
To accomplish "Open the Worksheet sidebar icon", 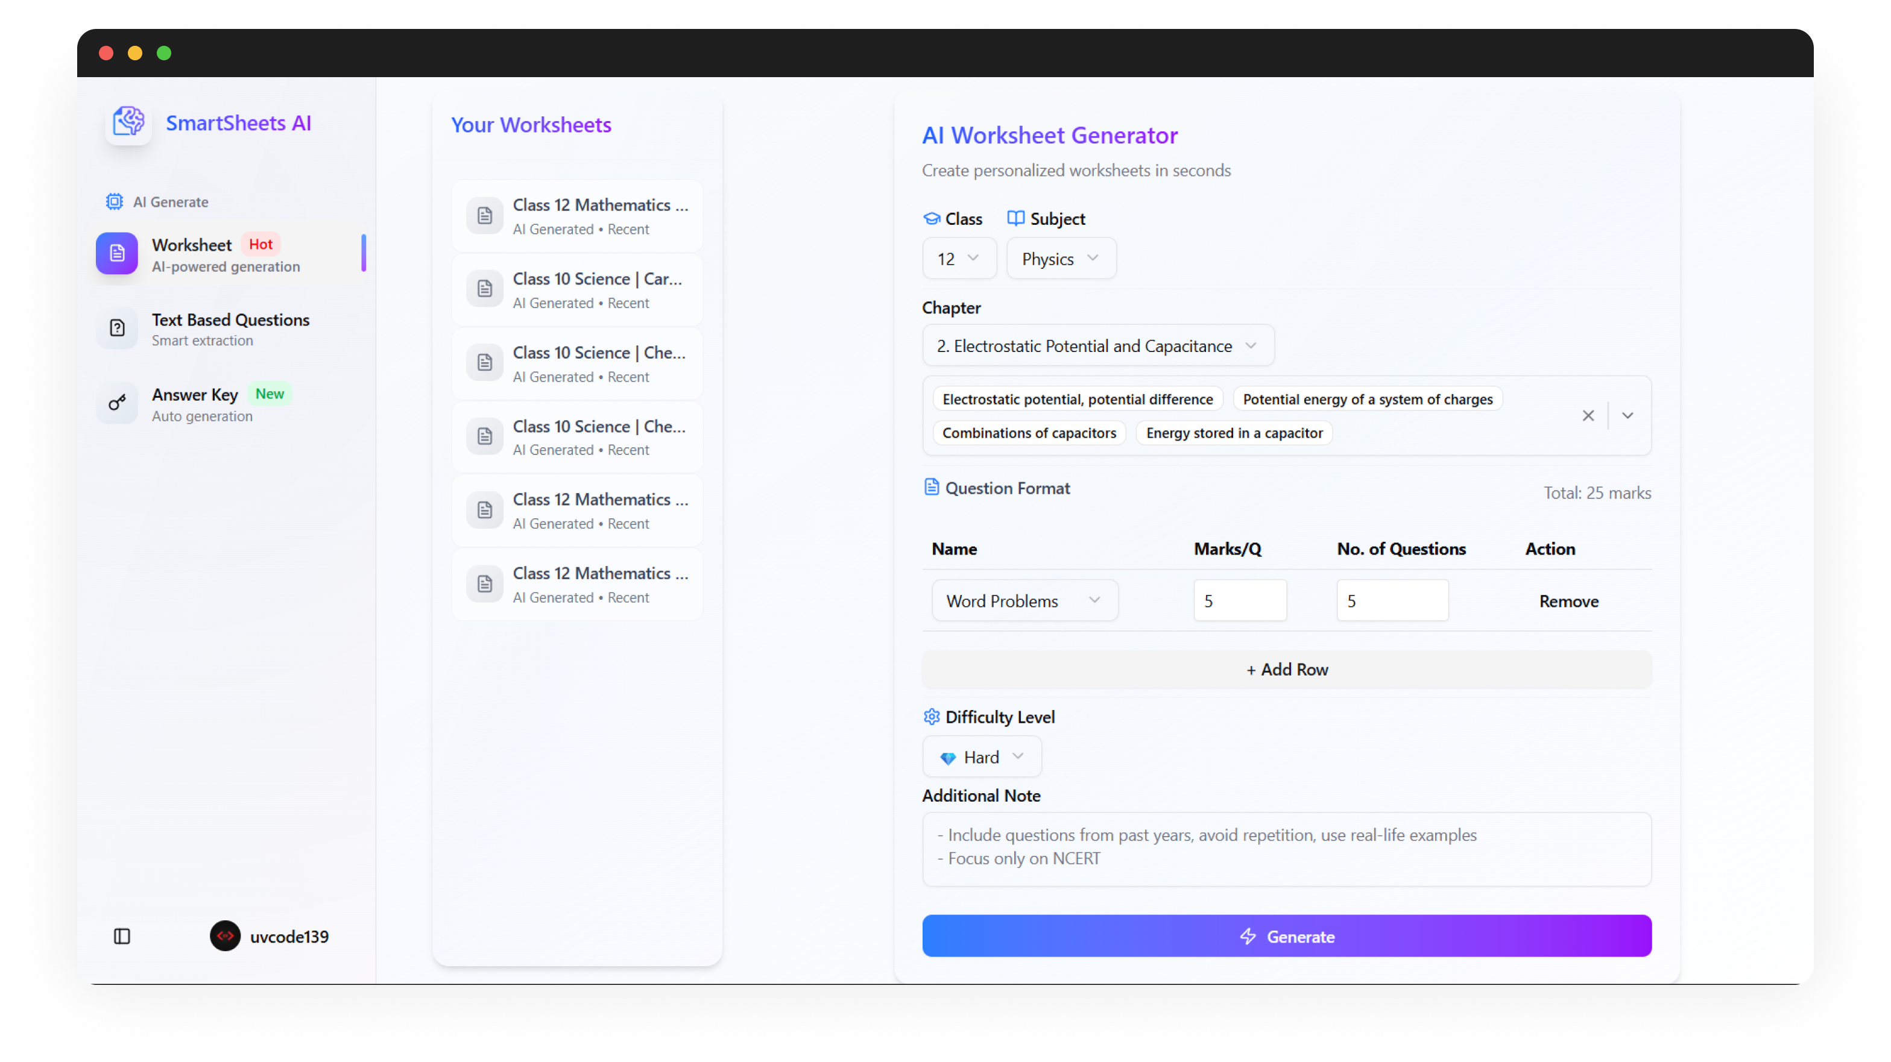I will click(x=117, y=254).
